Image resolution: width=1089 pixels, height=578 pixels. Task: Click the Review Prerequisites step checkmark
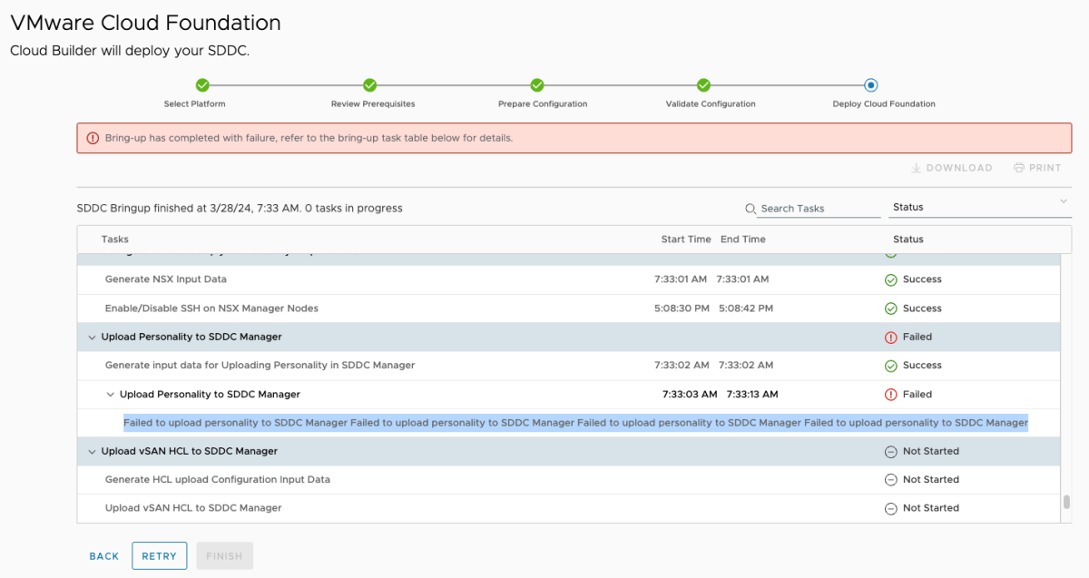pos(369,85)
